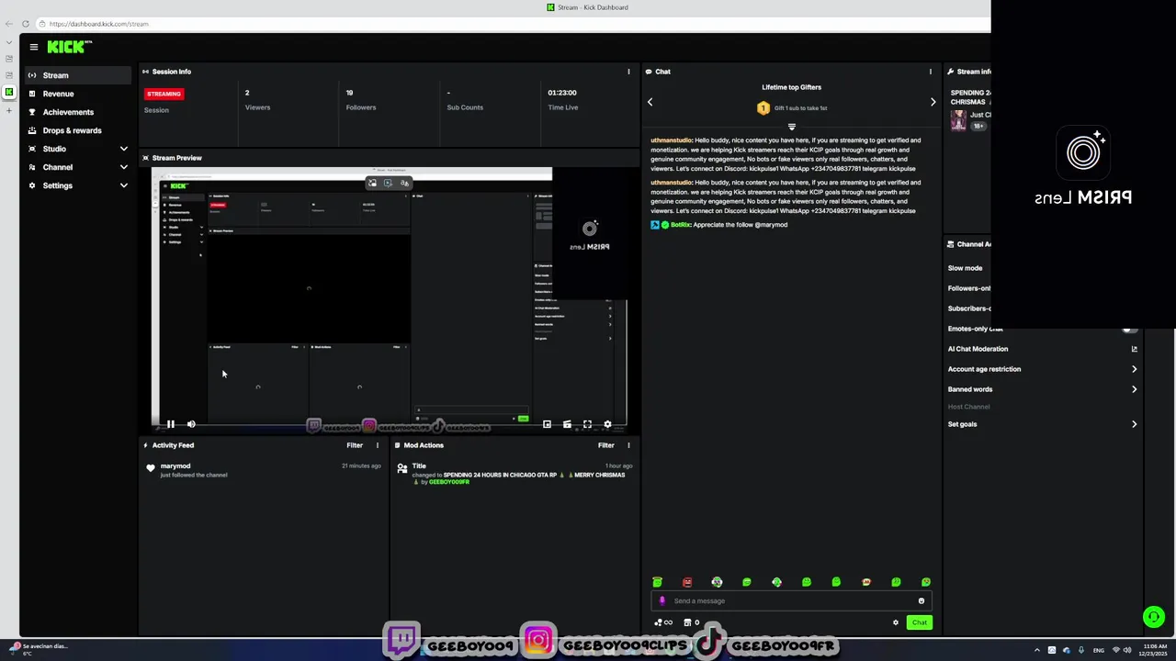Viewport: 1176px width, 661px height.
Task: Open Mod Actions options menu
Action: (628, 445)
